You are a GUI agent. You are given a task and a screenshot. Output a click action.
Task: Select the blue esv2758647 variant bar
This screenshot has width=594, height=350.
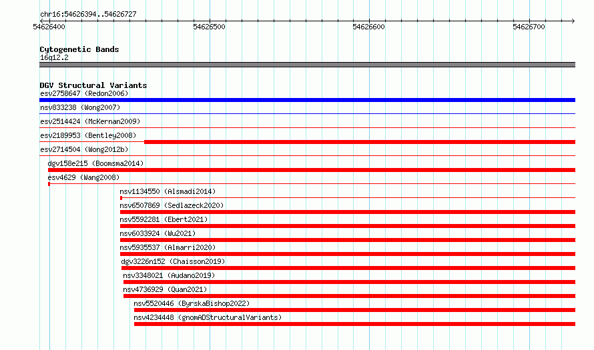307,100
